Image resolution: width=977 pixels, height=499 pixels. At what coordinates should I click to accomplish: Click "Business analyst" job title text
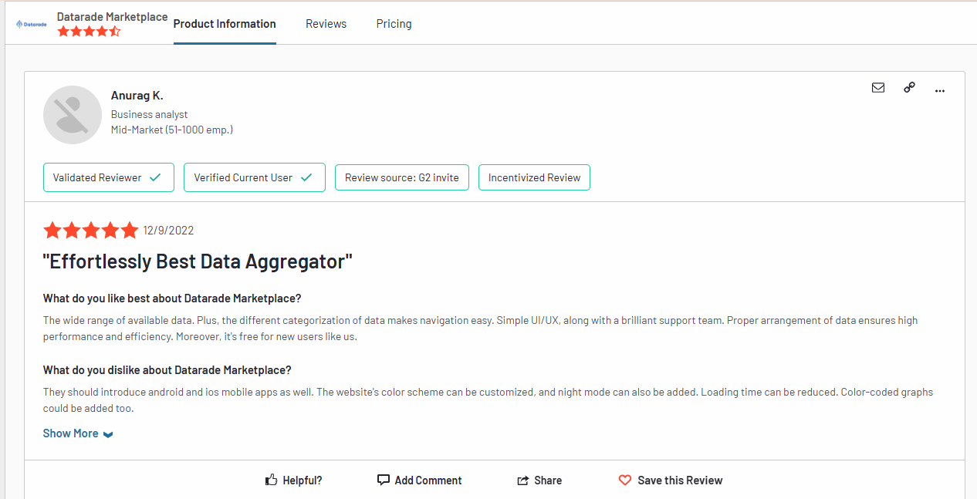coord(150,114)
